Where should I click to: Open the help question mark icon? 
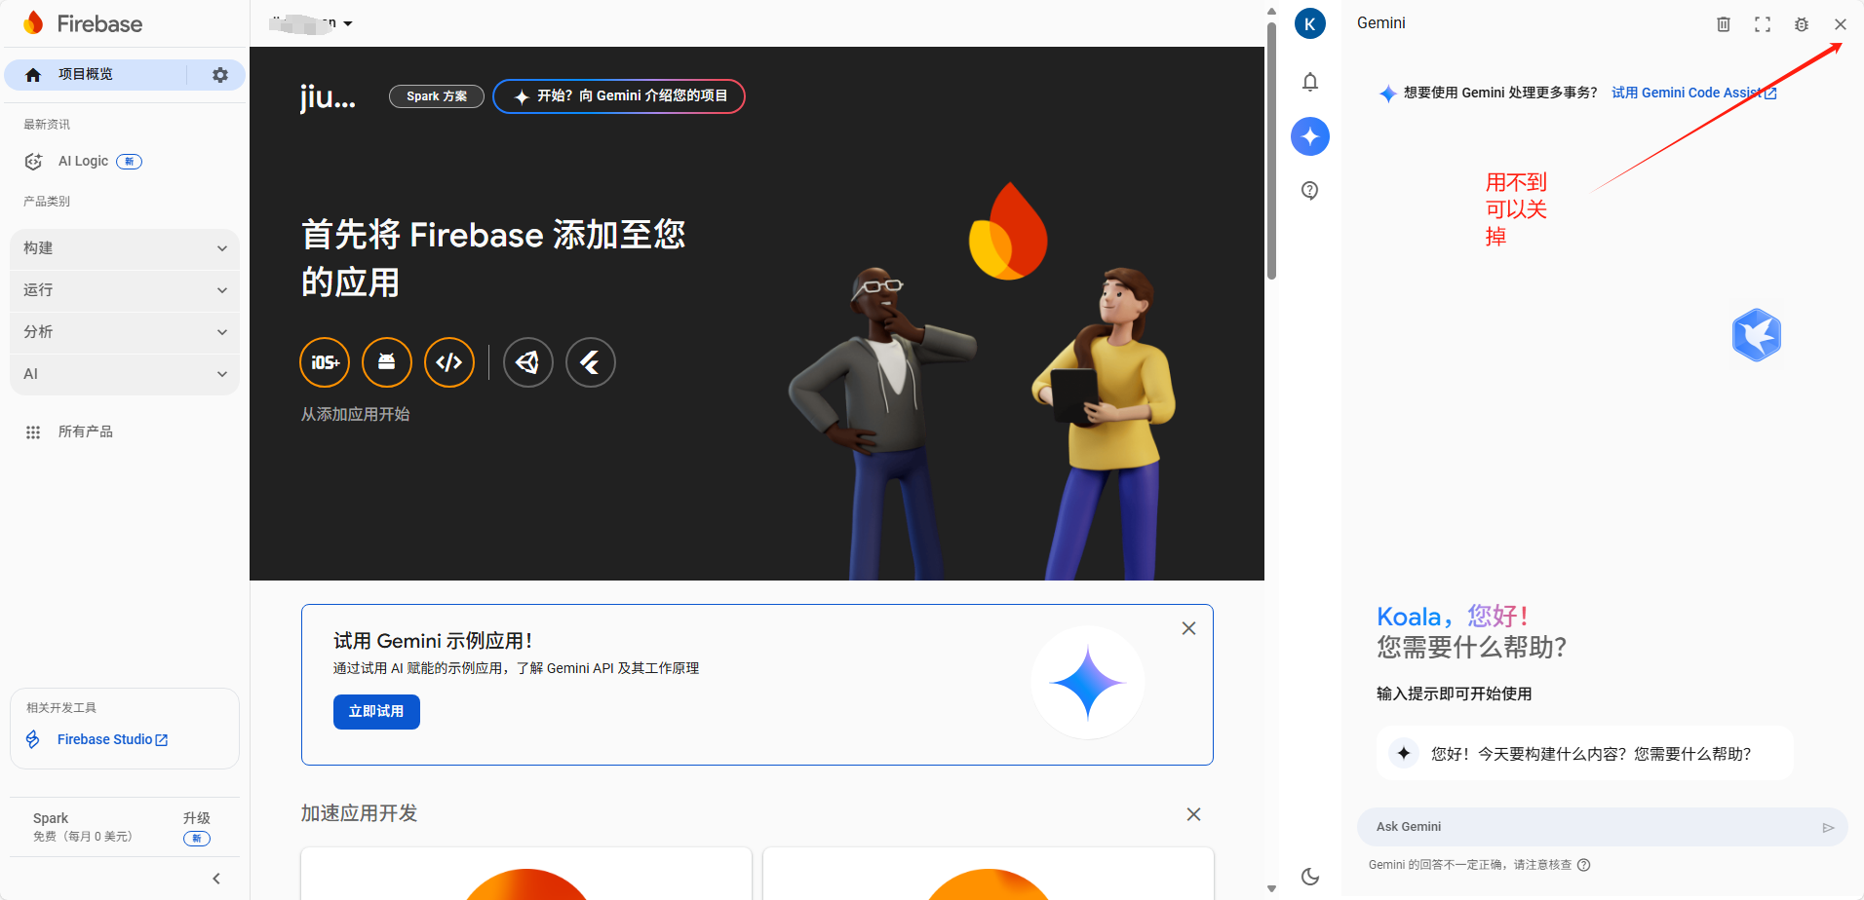click(x=1310, y=191)
